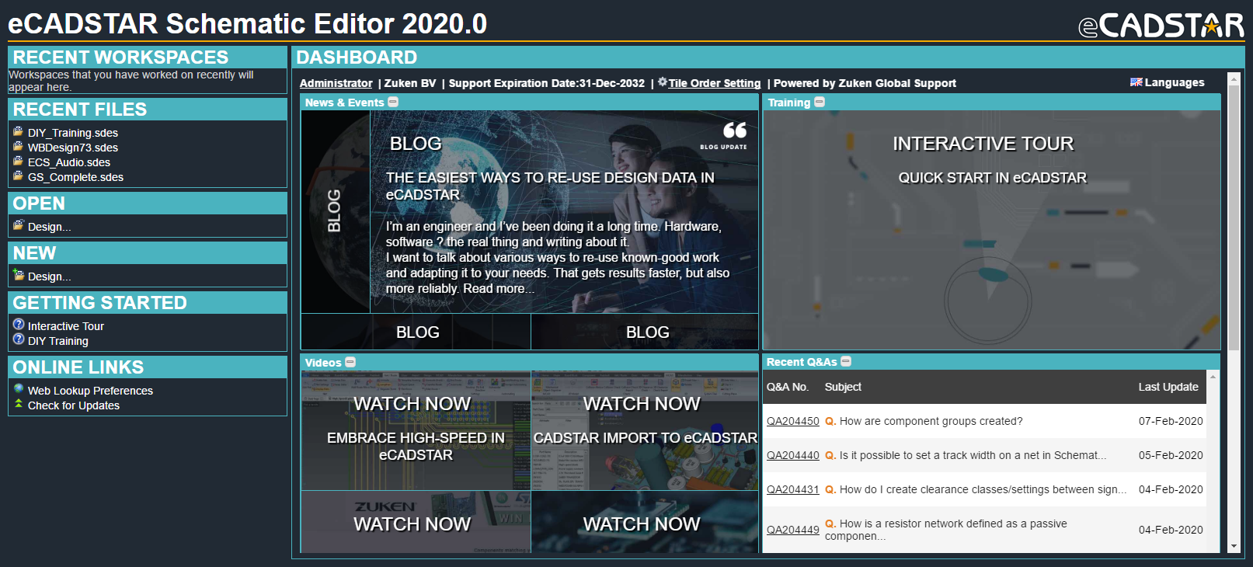
Task: Open the ECS_Audio.sdes recent file
Action: click(69, 162)
